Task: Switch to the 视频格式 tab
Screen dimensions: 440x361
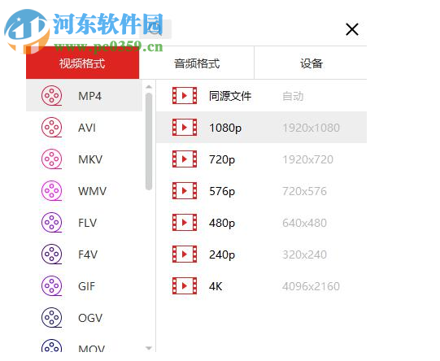Action: pos(82,63)
